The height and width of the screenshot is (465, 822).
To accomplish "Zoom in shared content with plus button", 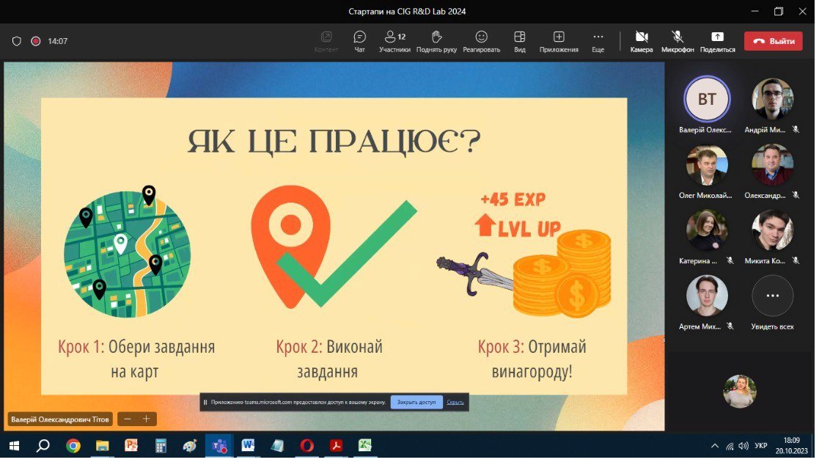I will [x=147, y=419].
